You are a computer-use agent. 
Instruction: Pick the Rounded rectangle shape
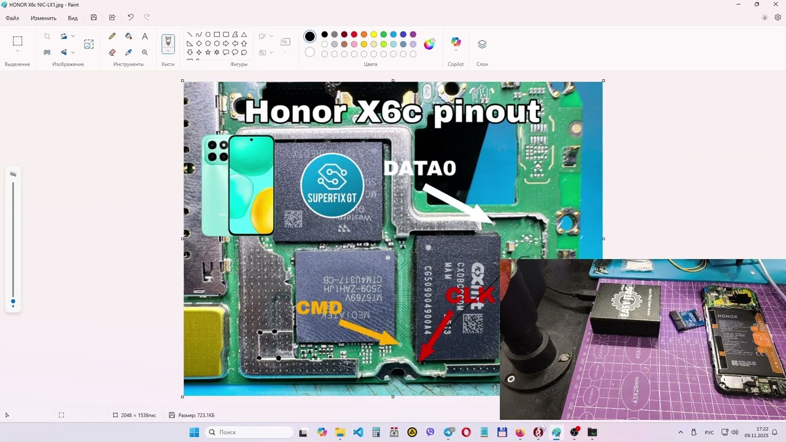226,34
